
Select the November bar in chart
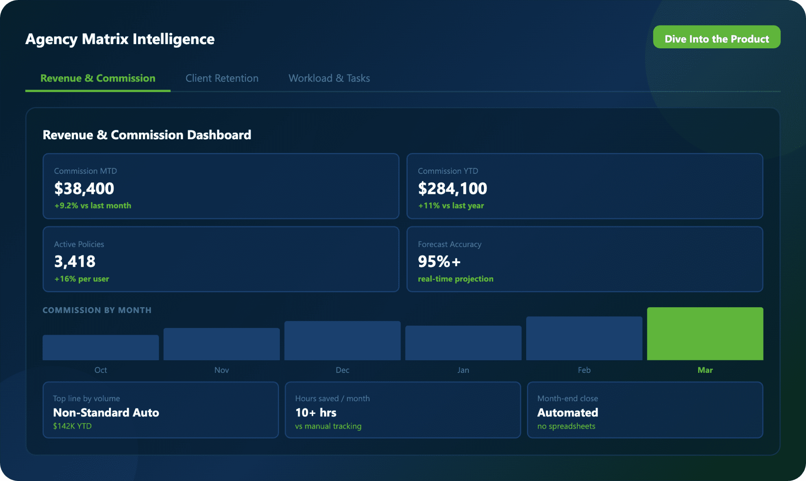pos(222,344)
